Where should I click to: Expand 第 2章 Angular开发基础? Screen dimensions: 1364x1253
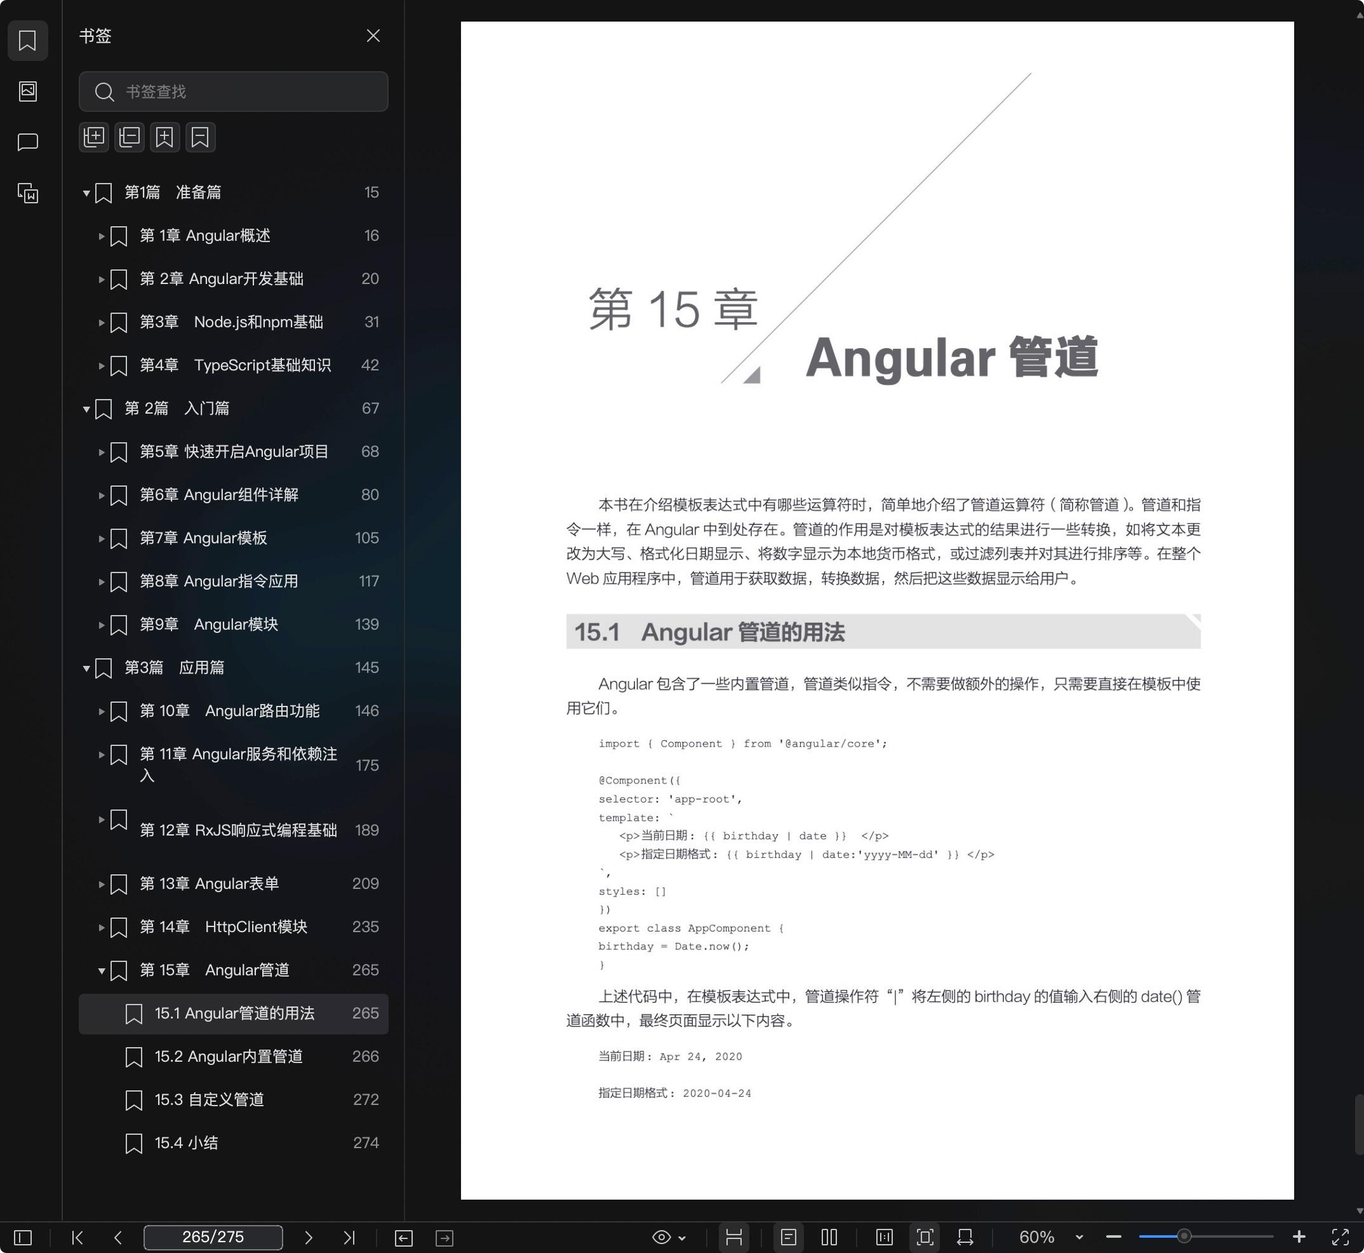[x=102, y=280]
